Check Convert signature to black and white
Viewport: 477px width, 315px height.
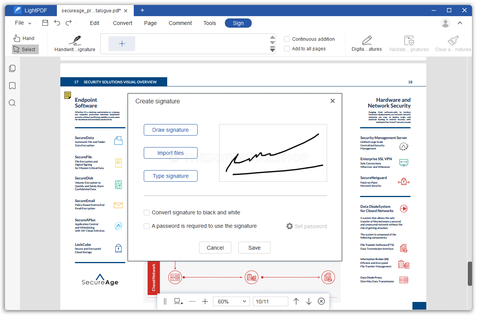pos(146,212)
